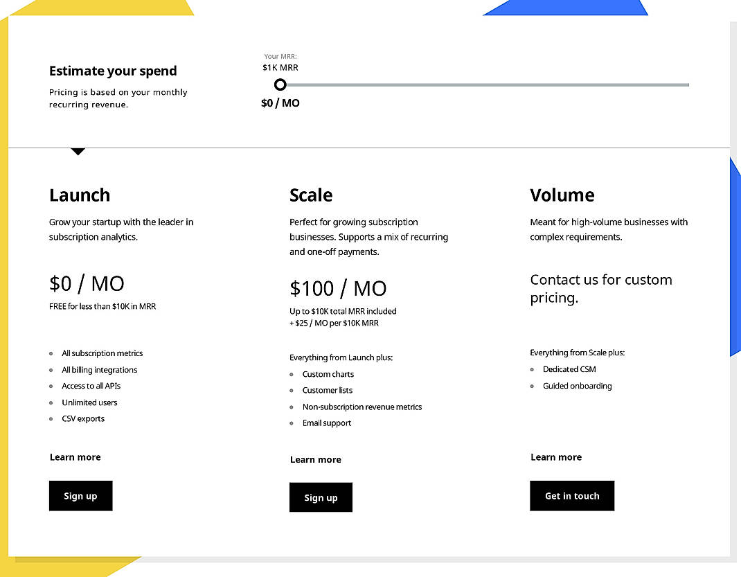This screenshot has height=577, width=741.
Task: Click the black triangle pointer below the estimator
Action: pos(78,151)
